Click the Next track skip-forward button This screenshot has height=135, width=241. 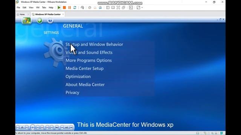tap(52, 127)
